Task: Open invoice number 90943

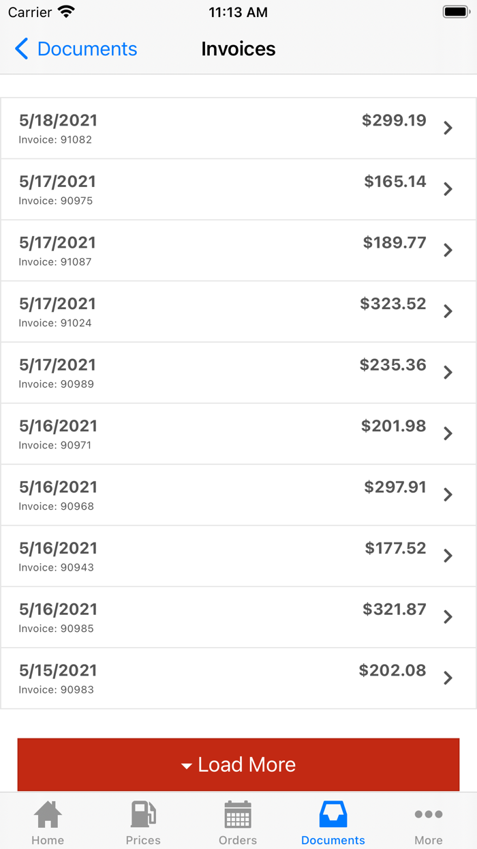Action: pyautogui.click(x=238, y=556)
